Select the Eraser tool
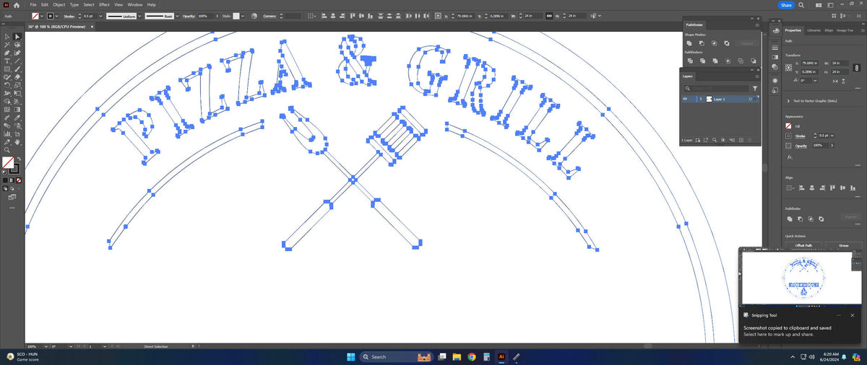The width and height of the screenshot is (867, 365). [17, 76]
